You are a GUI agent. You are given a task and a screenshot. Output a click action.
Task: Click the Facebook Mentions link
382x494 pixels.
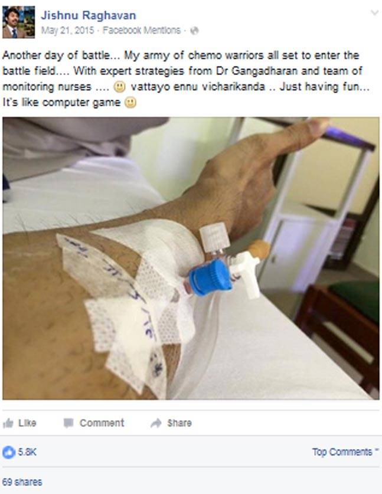pyautogui.click(x=142, y=30)
